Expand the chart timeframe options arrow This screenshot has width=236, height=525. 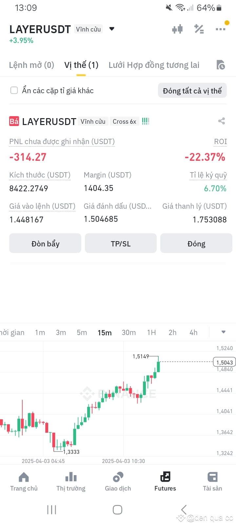(224, 332)
